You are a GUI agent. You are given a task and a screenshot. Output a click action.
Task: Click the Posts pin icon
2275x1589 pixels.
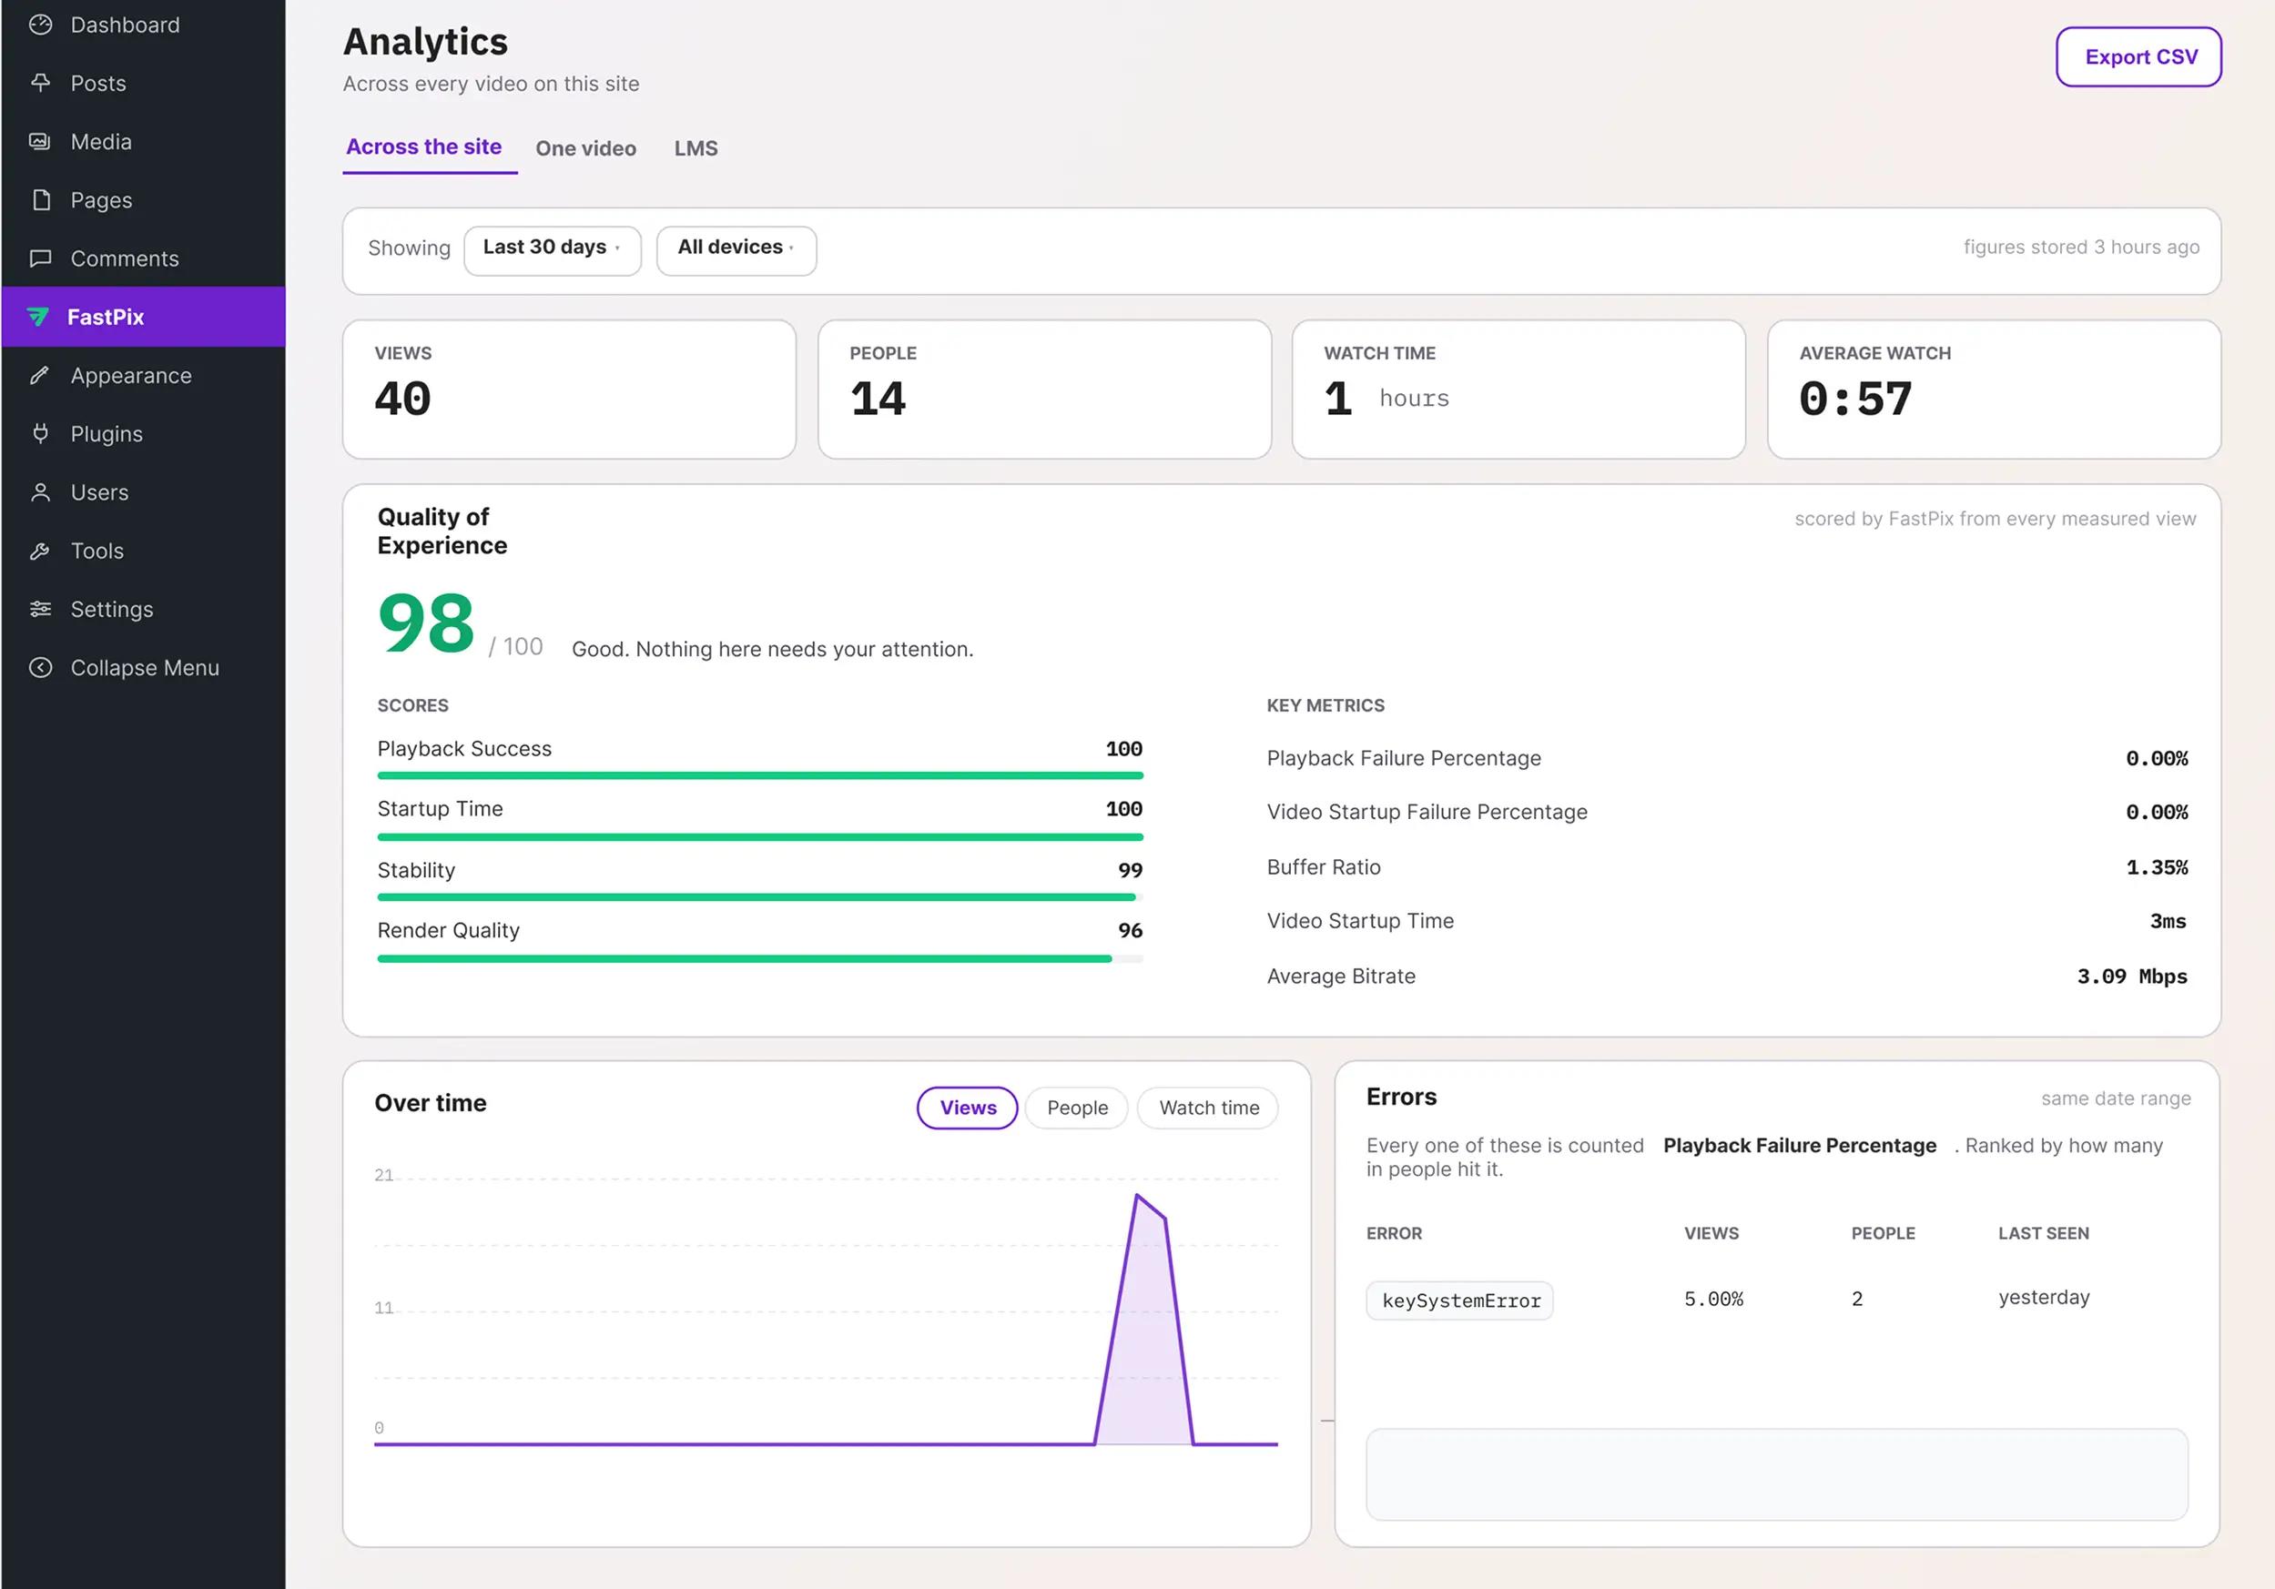[x=41, y=82]
